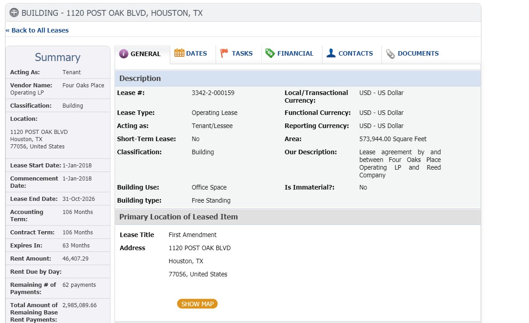This screenshot has height=323, width=529.
Task: Click the lease number 3342-2-000159
Action: [213, 93]
